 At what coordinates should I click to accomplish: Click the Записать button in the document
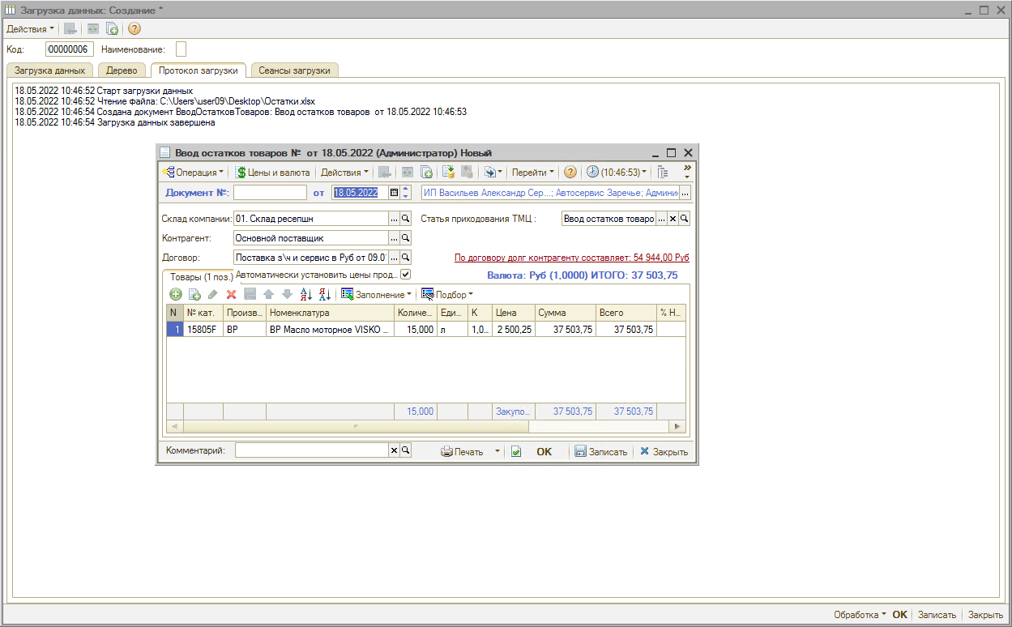tap(600, 452)
